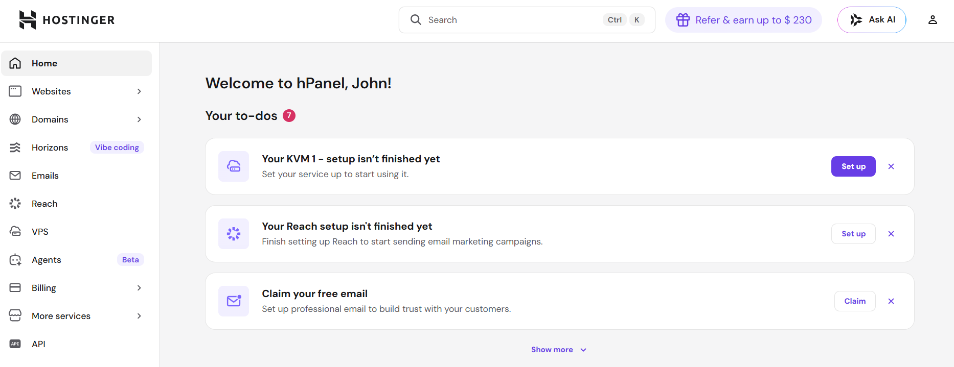Click the VPS cloud icon in the sidebar
This screenshot has height=367, width=954.
[x=15, y=232]
